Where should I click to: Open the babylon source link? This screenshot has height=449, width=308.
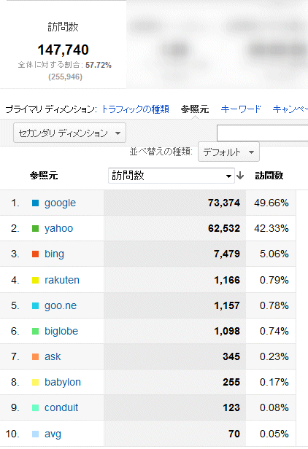coord(63,382)
